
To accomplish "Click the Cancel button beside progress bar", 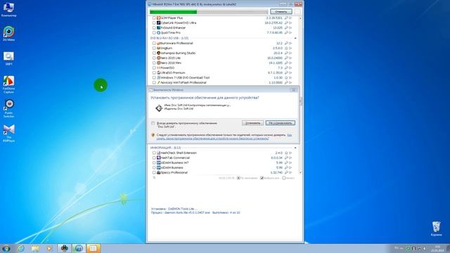I will coord(281,12).
